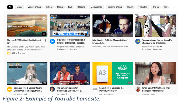Choose the Melodramas filter chip
The width and height of the screenshot is (181, 108).
point(96,7)
